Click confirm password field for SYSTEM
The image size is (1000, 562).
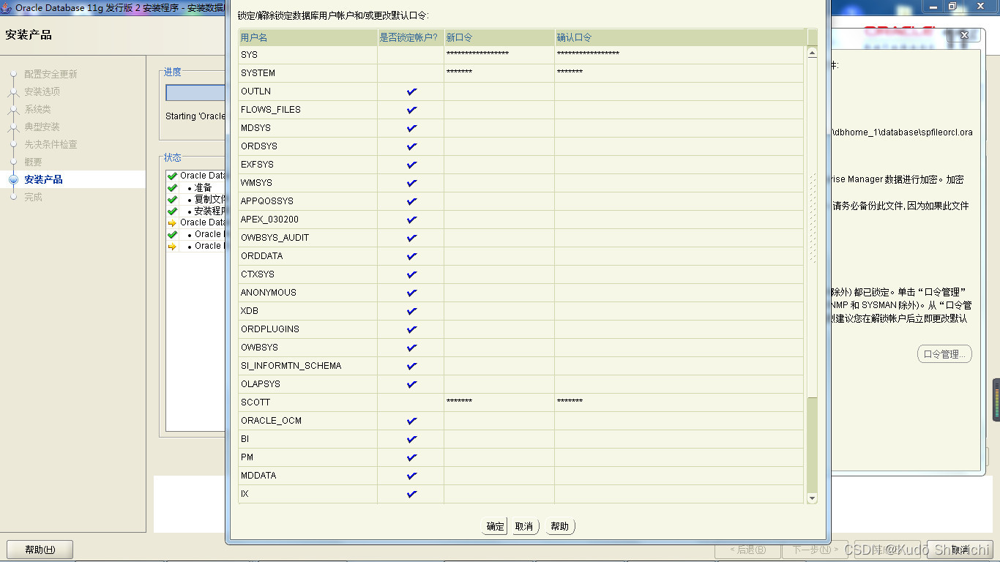pyautogui.click(x=680, y=73)
